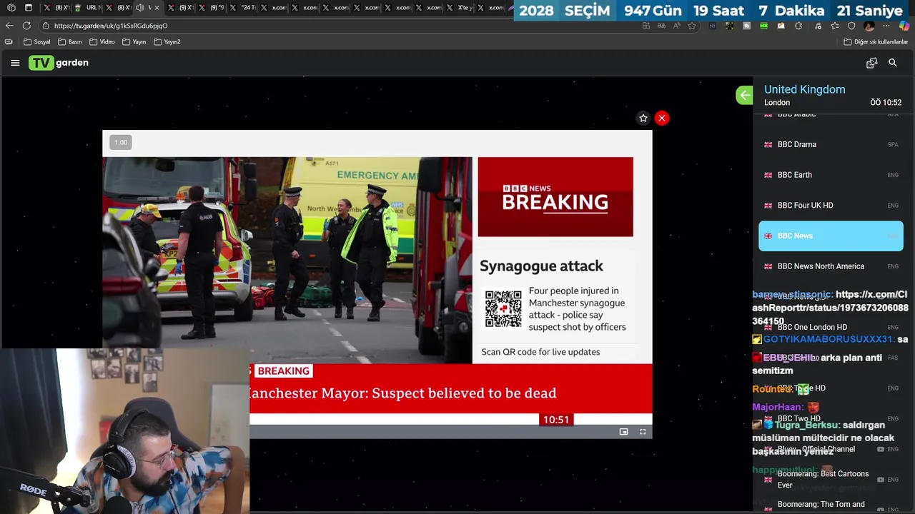This screenshot has height=514, width=915.
Task: Open the TV Garden hamburger menu
Action: pos(15,63)
